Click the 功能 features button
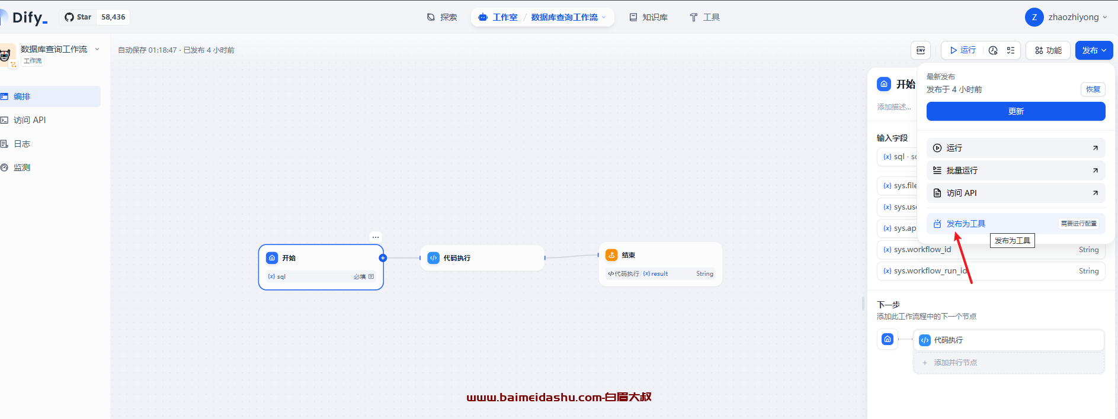This screenshot has width=1118, height=419. coord(1048,50)
